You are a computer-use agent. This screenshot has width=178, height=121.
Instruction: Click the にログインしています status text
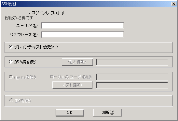(x=46, y=13)
